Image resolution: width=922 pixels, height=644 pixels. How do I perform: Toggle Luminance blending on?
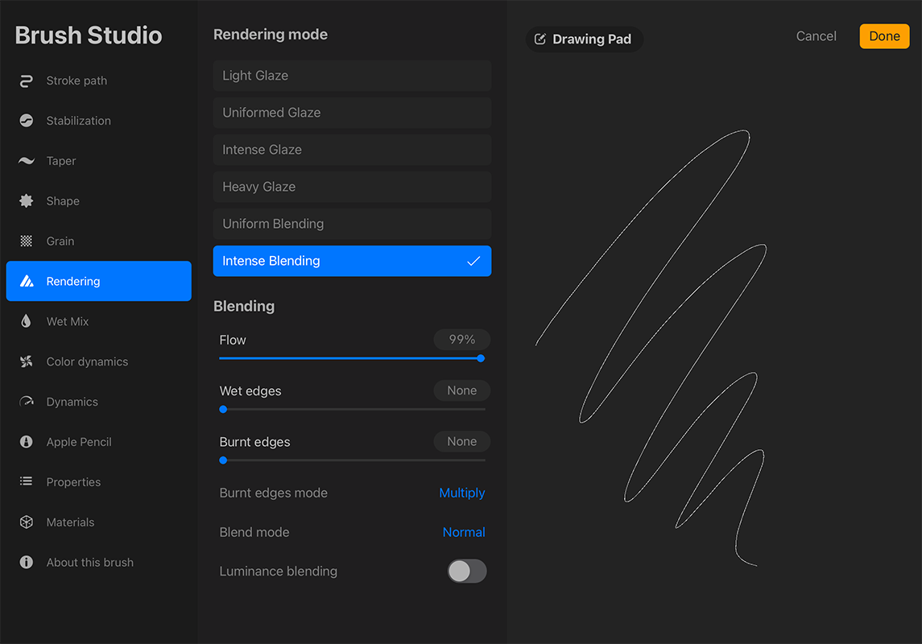(466, 571)
